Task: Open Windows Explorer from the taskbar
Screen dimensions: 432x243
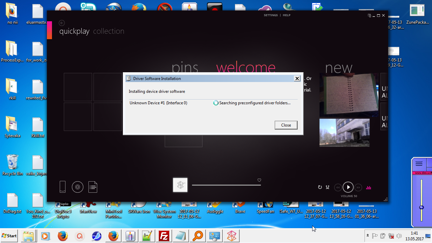Action: [x=28, y=236]
